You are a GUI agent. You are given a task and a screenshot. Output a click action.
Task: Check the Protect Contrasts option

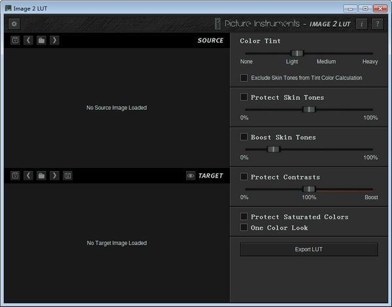(x=244, y=177)
